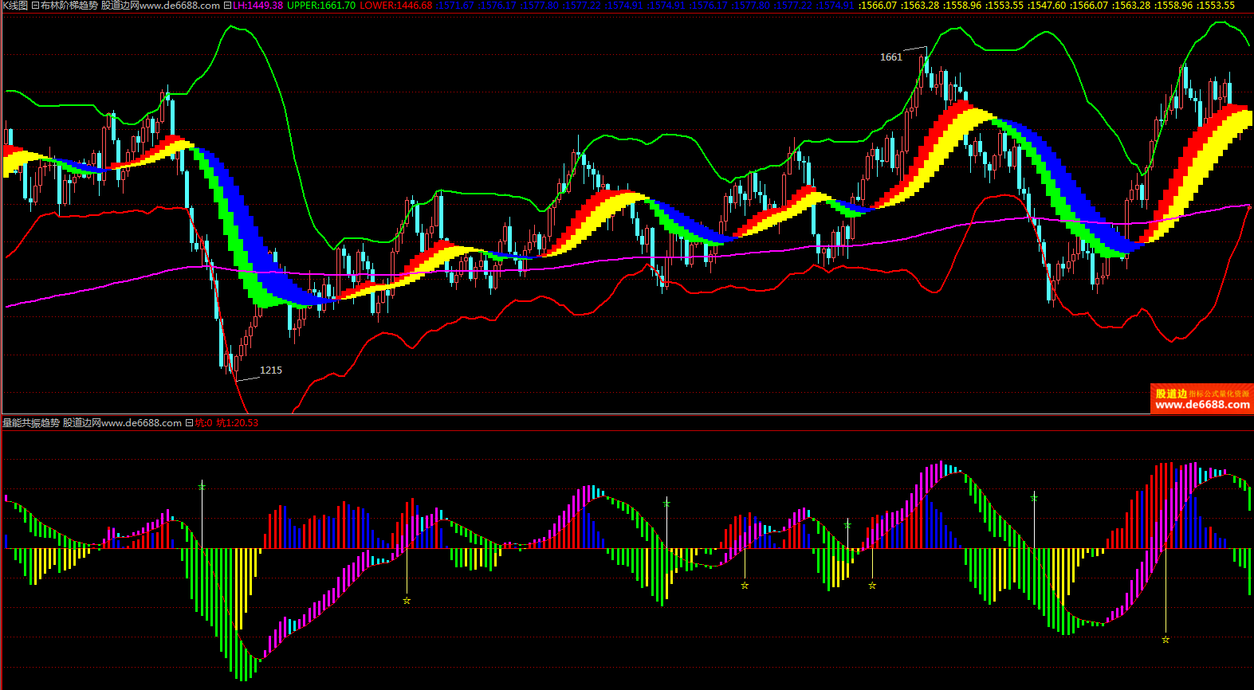
Task: Select the K线图 label
Action: pos(14,6)
